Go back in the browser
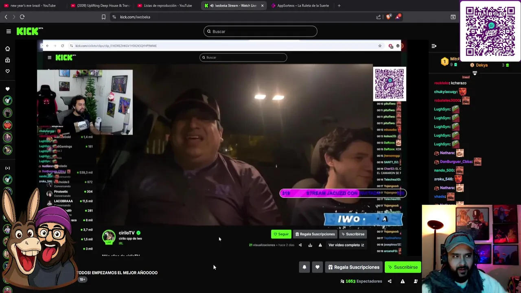521x293 pixels. 6,17
